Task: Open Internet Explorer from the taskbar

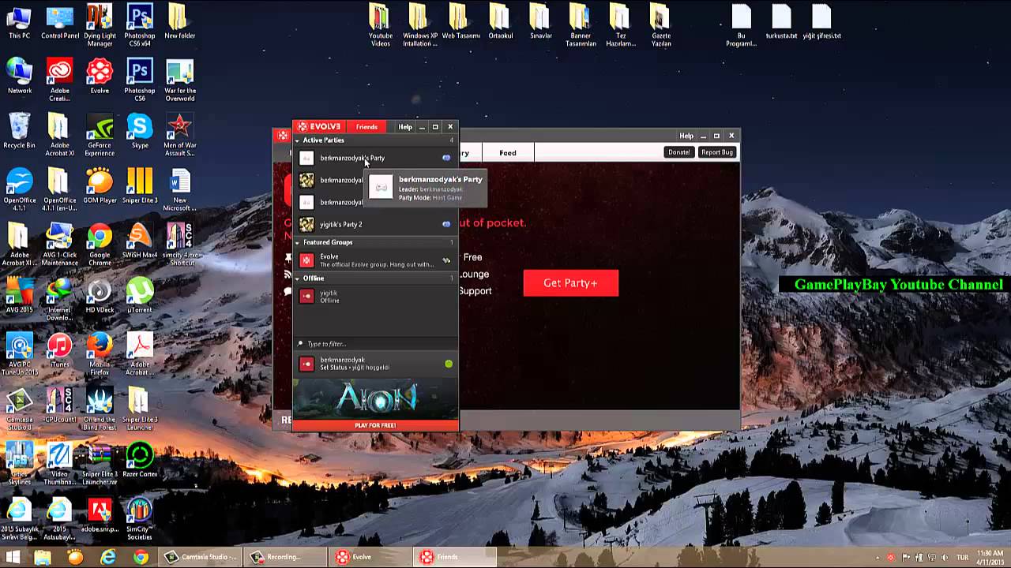Action: [x=107, y=557]
